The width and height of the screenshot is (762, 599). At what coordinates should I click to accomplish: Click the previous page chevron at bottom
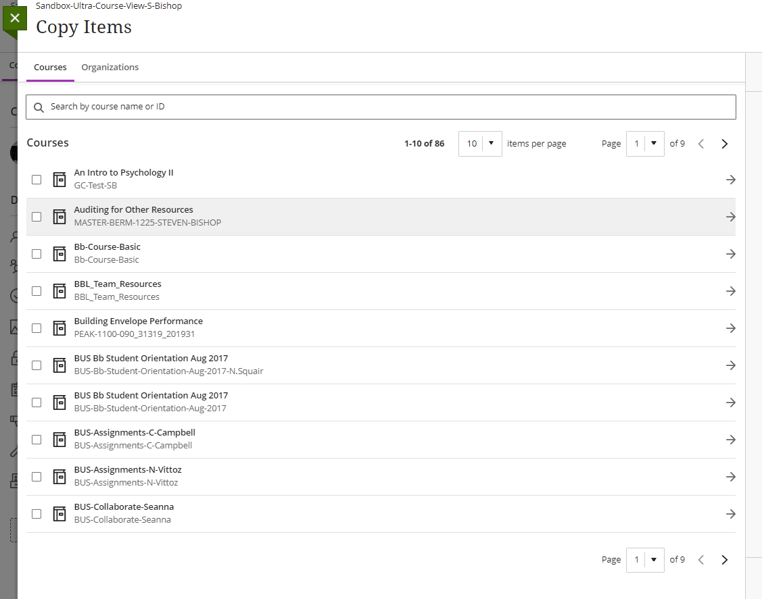click(700, 559)
